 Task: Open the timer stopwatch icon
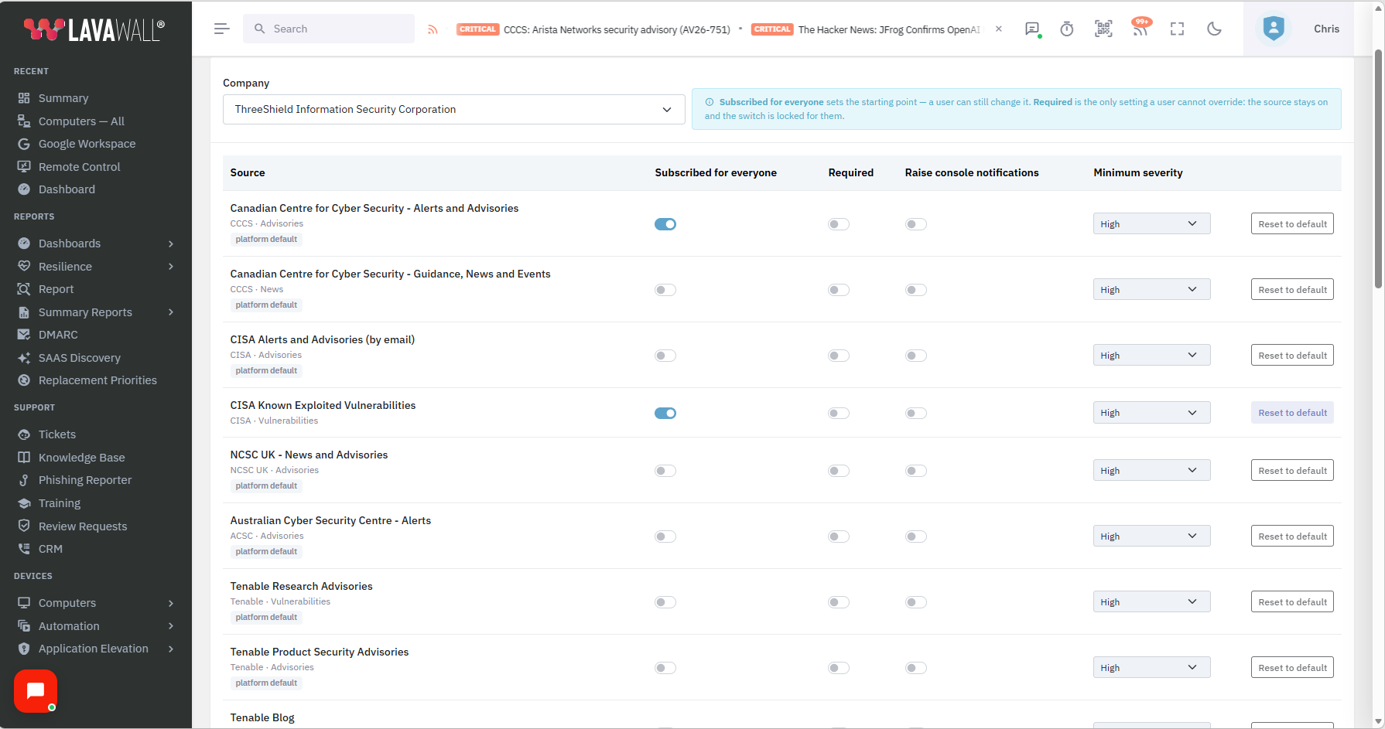[x=1067, y=29]
